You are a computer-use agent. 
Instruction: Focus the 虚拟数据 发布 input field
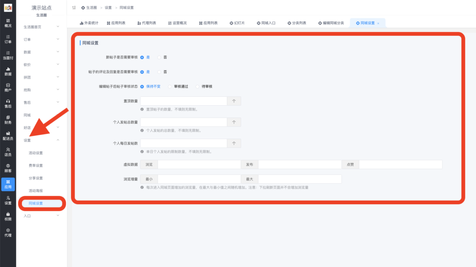(x=300, y=164)
